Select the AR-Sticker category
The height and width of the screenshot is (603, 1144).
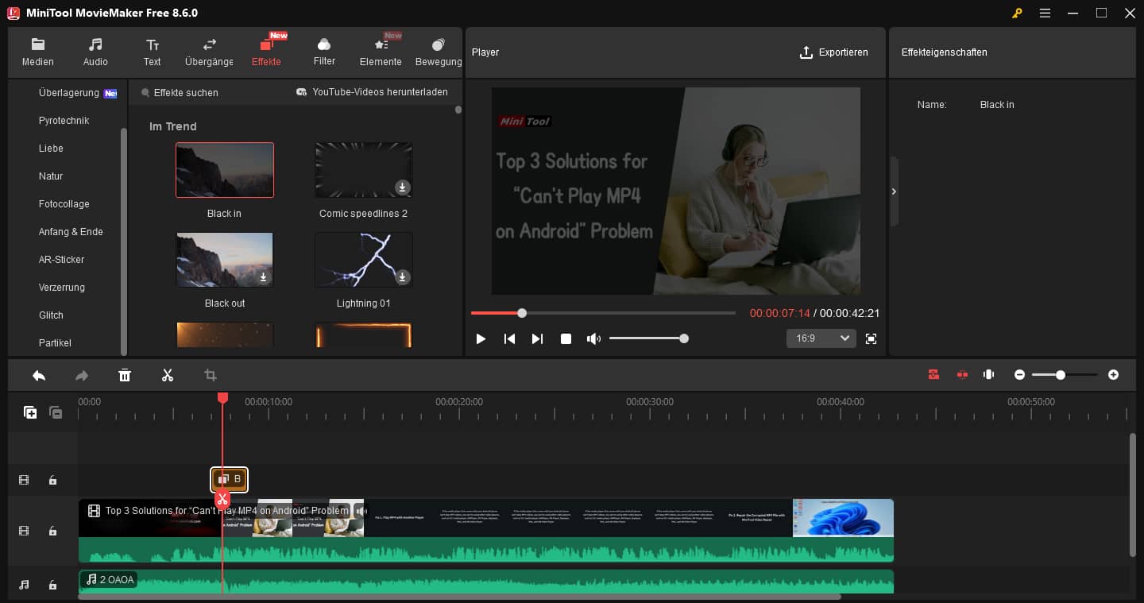[x=61, y=260]
